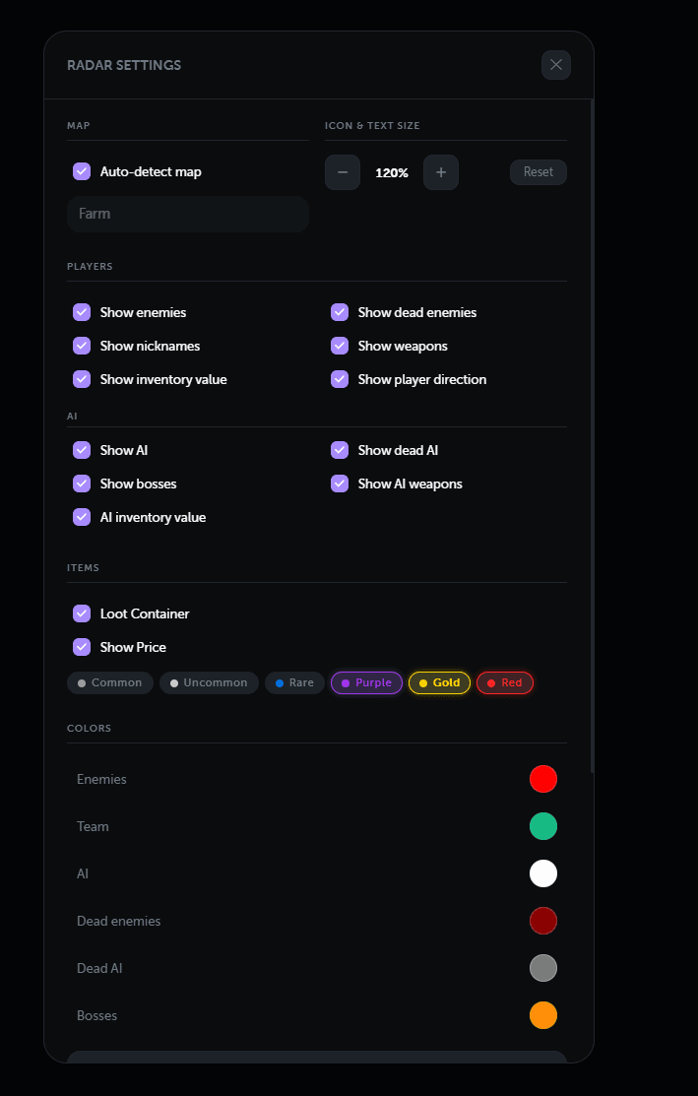Reset icon and text size
Screen dimensions: 698x1096
[538, 172]
